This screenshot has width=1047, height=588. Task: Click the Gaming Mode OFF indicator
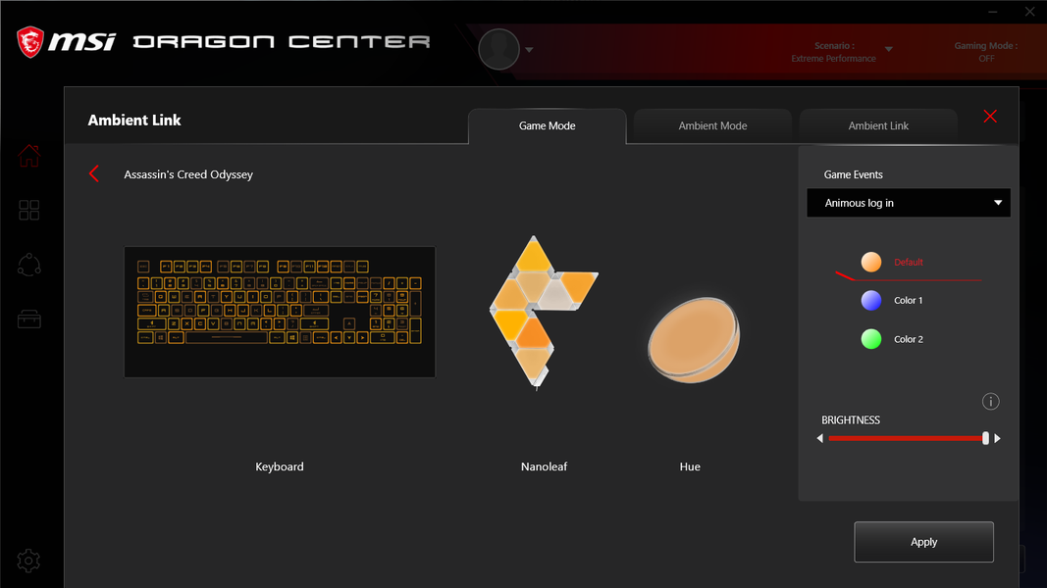tap(985, 52)
